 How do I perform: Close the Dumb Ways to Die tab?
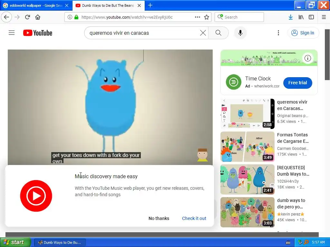click(x=139, y=5)
